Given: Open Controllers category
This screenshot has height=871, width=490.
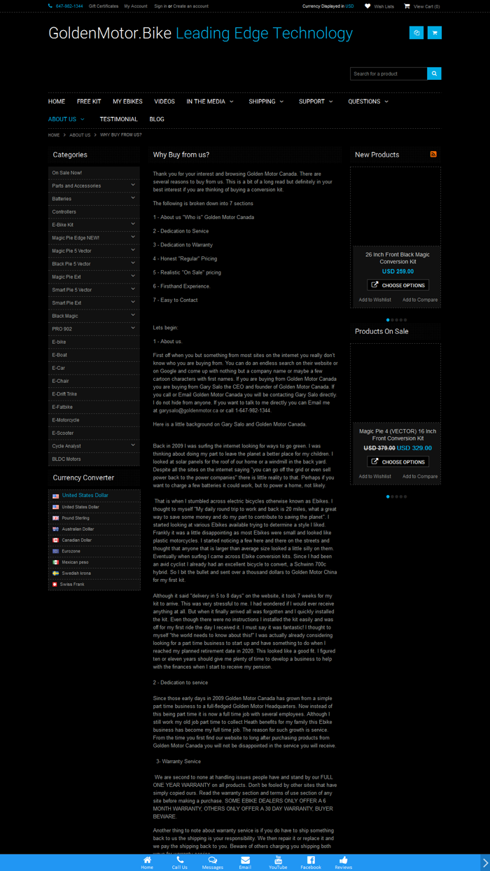Looking at the screenshot, I should pyautogui.click(x=94, y=211).
